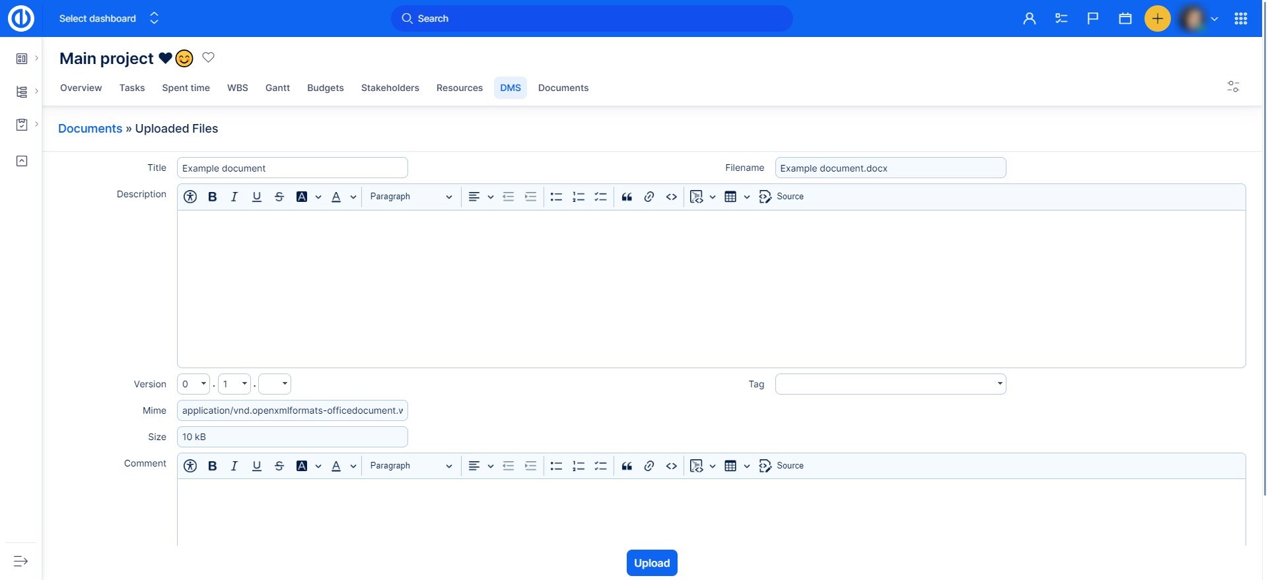Expand the Version major number dropdown

click(x=194, y=384)
